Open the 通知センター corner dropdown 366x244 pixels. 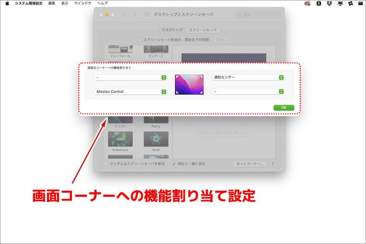(x=247, y=77)
